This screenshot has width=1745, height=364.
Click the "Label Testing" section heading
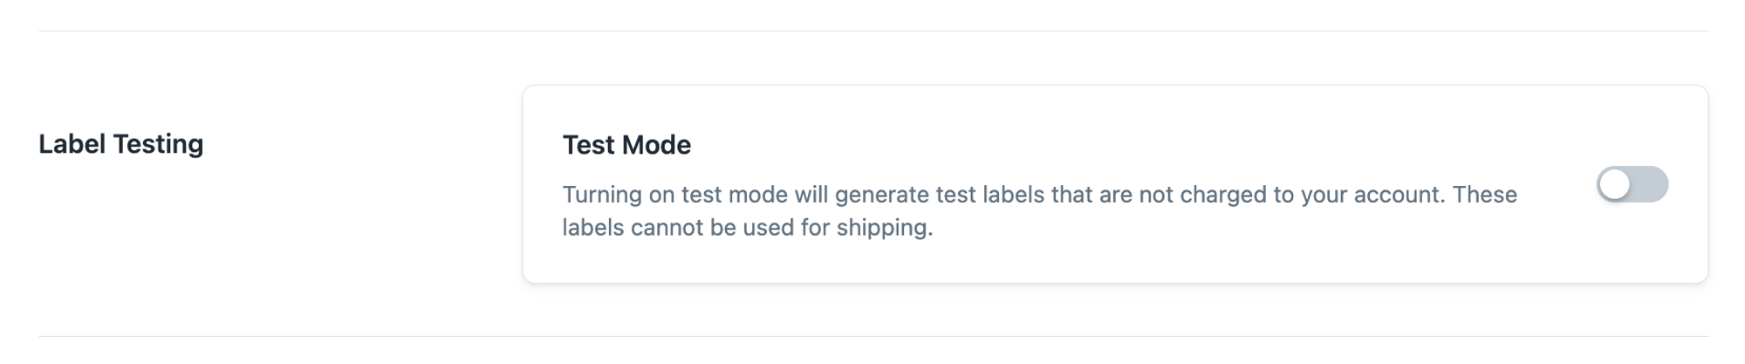(120, 144)
